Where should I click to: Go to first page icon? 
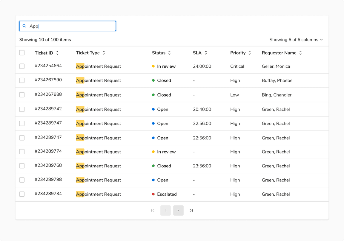153,210
